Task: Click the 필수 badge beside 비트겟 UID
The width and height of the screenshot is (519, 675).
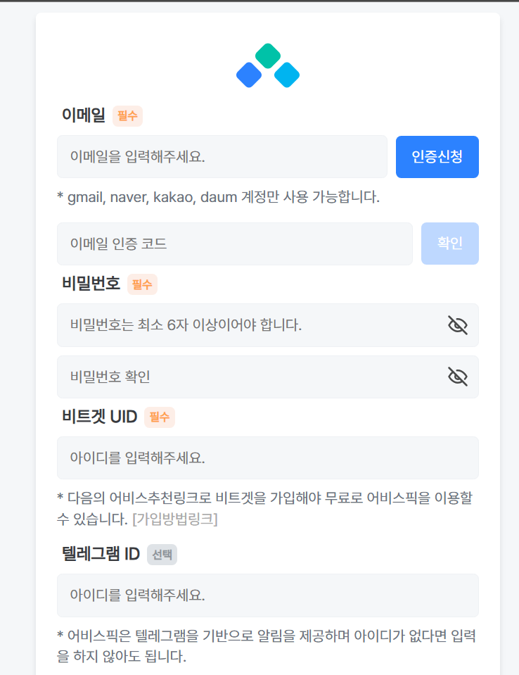Action: pos(160,417)
